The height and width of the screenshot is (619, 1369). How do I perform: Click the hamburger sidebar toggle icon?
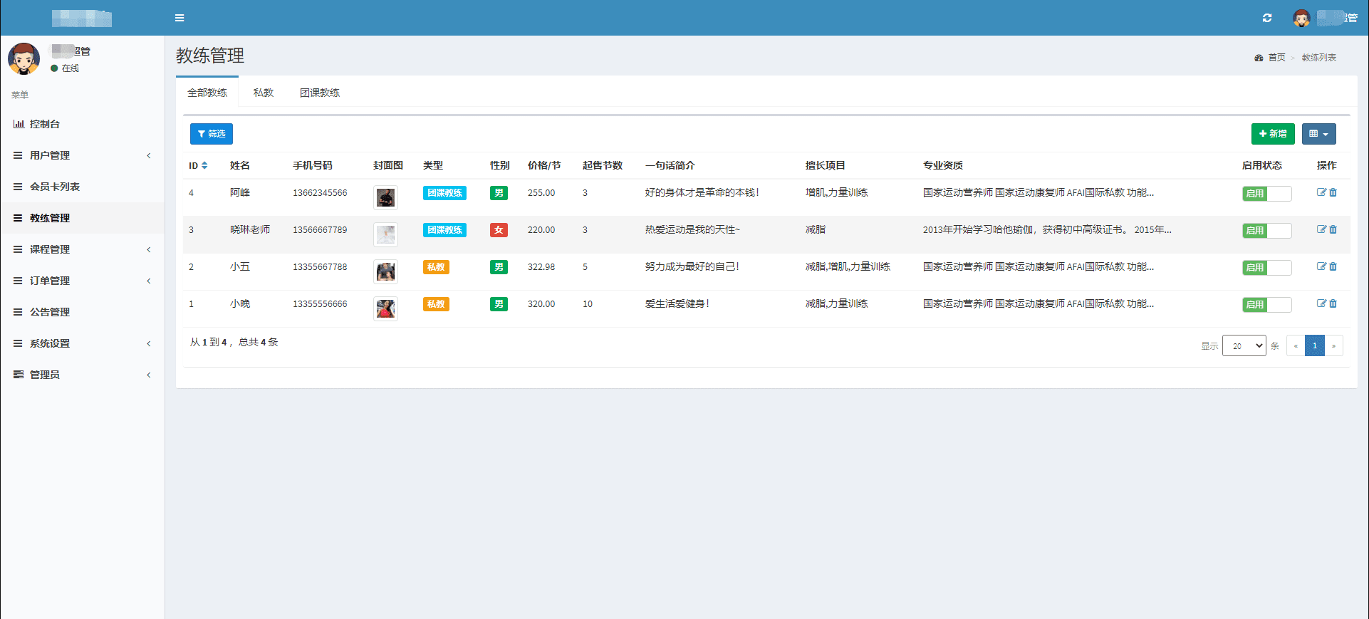pos(179,18)
